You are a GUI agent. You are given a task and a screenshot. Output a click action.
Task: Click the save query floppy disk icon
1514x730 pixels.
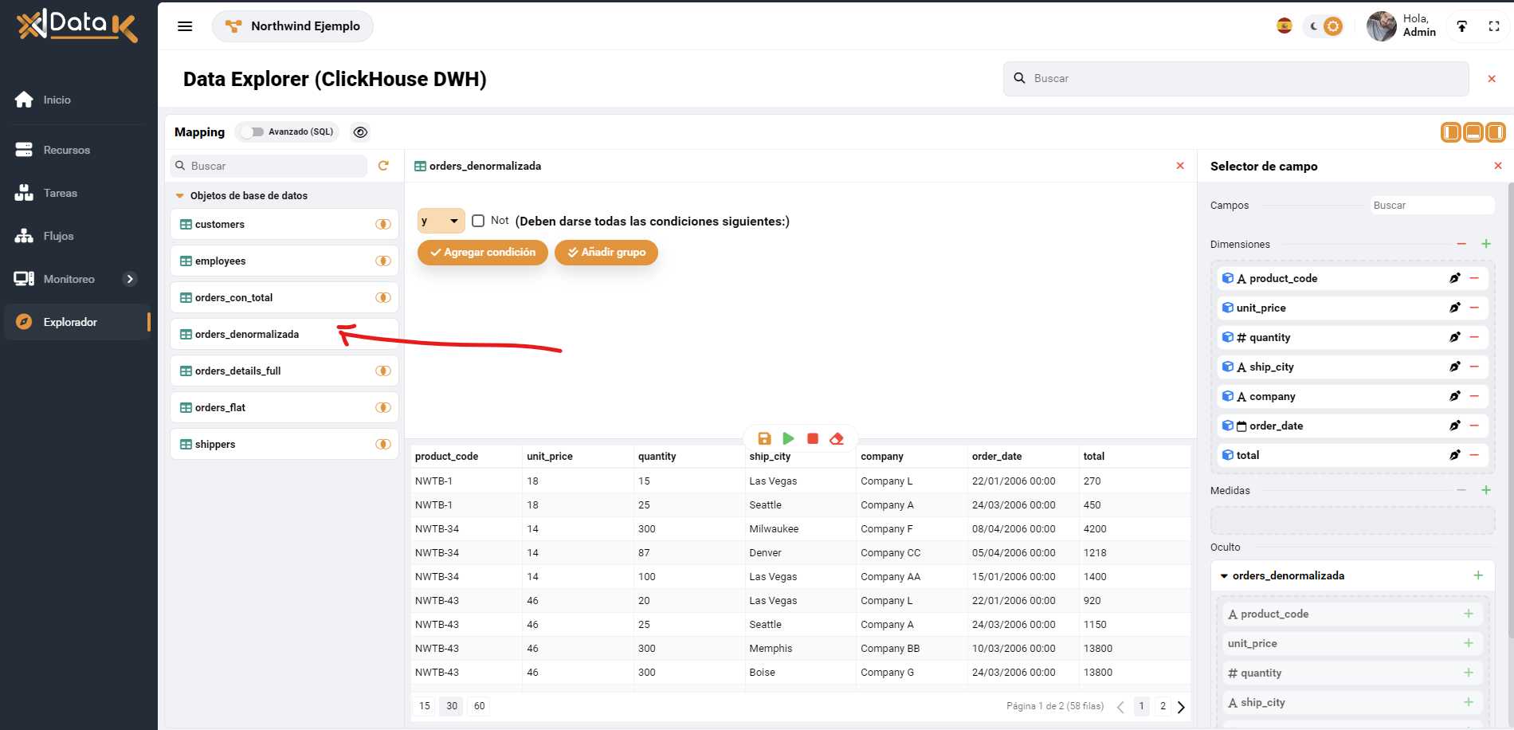[x=764, y=438]
